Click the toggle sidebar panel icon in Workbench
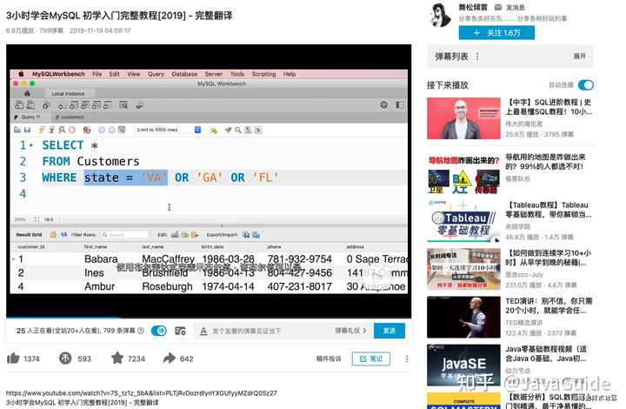Screen dimensions: 626x409 [399, 104]
